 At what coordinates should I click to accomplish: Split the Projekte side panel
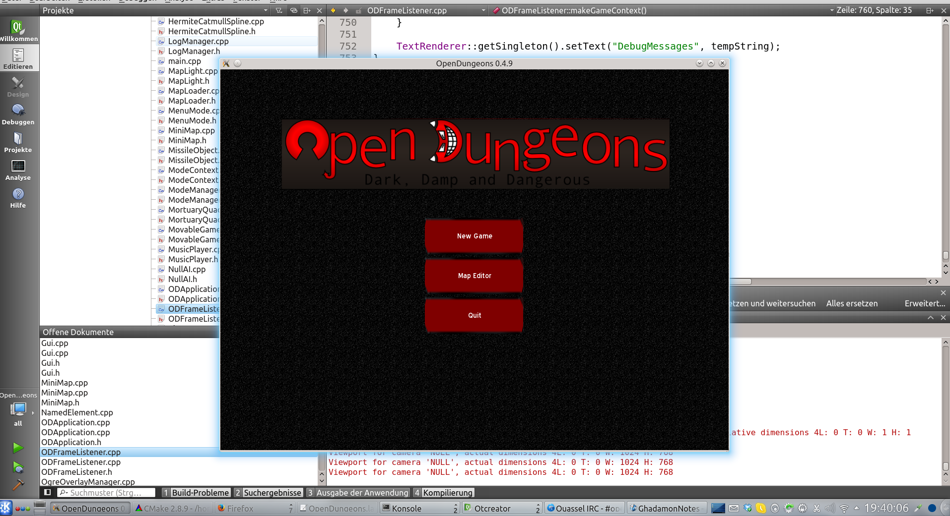coord(307,10)
